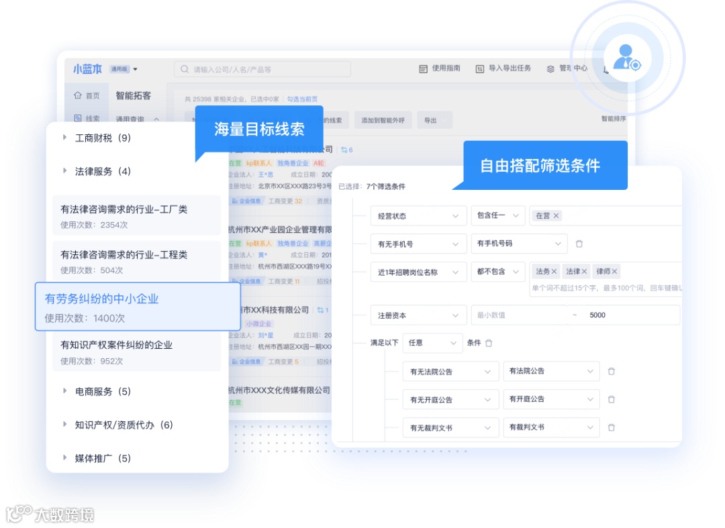This screenshot has width=725, height=528.
Task: Expand the 电商服务 (5) category
Action: point(64,391)
